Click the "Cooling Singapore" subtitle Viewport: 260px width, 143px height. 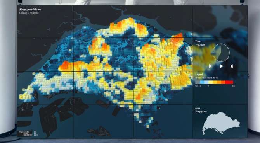click(29, 13)
